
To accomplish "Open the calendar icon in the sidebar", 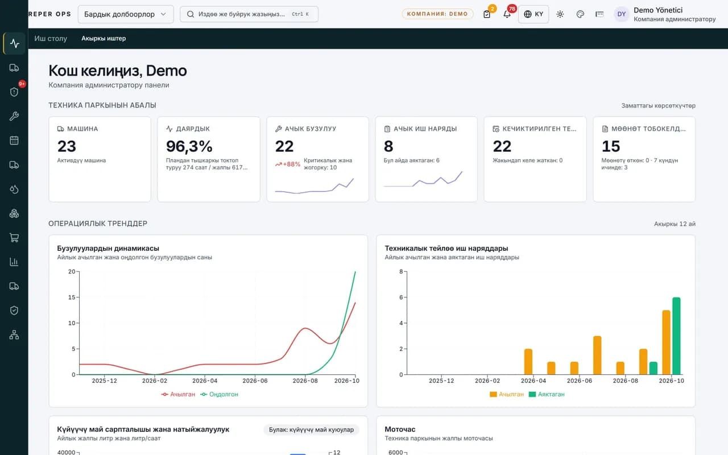I will coord(14,140).
